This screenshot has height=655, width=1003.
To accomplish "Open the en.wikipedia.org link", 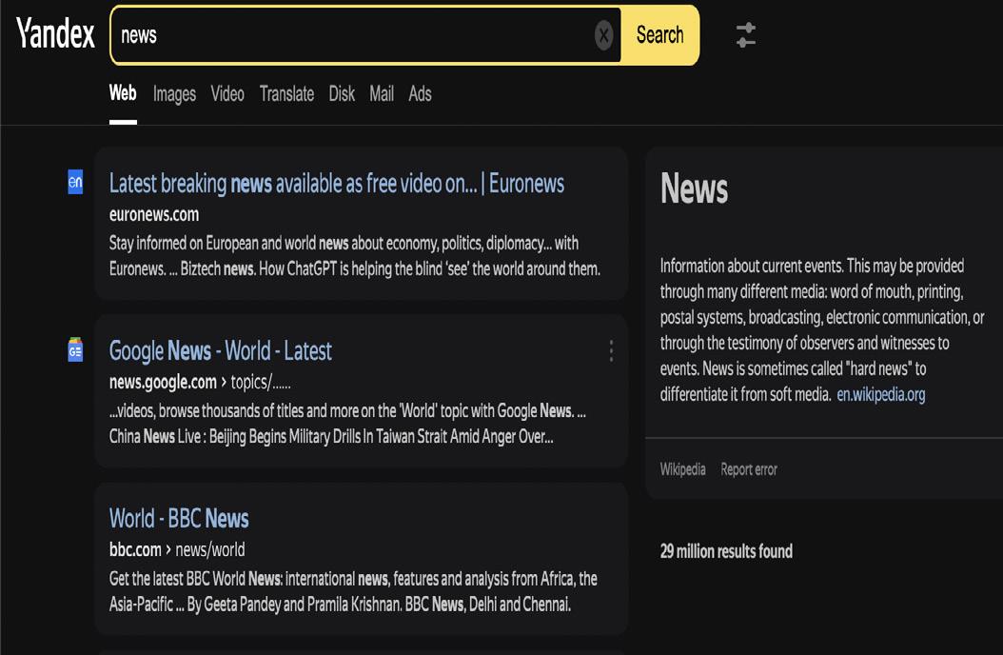I will [881, 395].
